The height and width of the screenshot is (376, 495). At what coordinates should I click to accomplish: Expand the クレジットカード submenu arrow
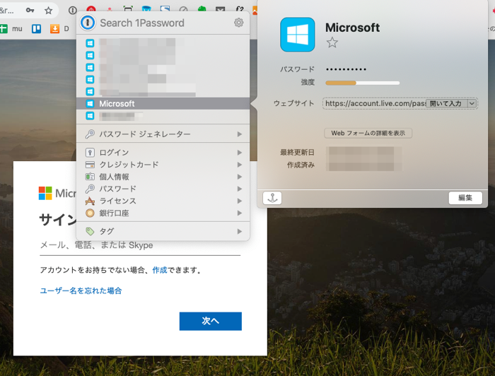[240, 165]
